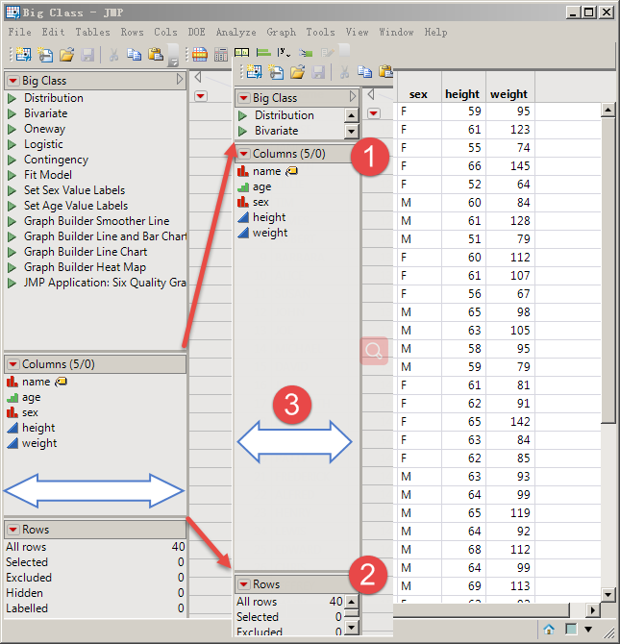Image resolution: width=620 pixels, height=644 pixels.
Task: Click the scroll-up arrow of the narrowed script list
Action: tap(351, 115)
